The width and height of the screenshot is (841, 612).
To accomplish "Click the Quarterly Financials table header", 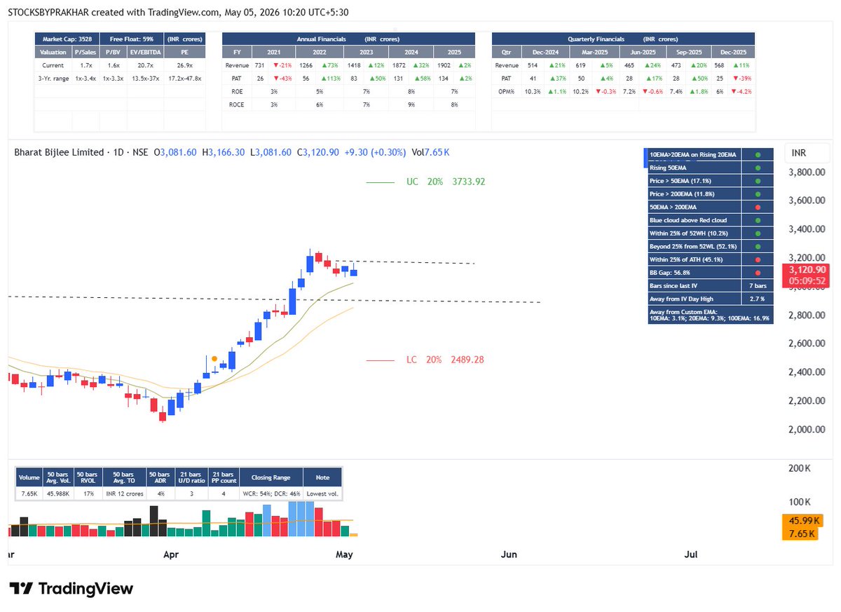I will [624, 39].
